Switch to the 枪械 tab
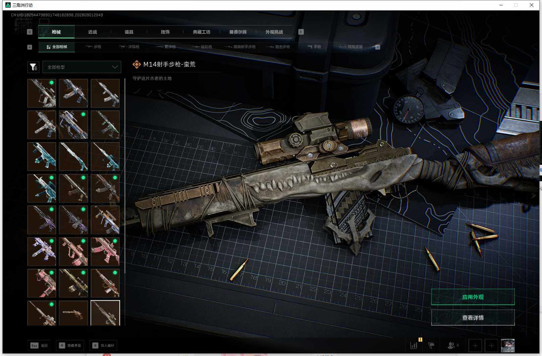 coord(56,32)
